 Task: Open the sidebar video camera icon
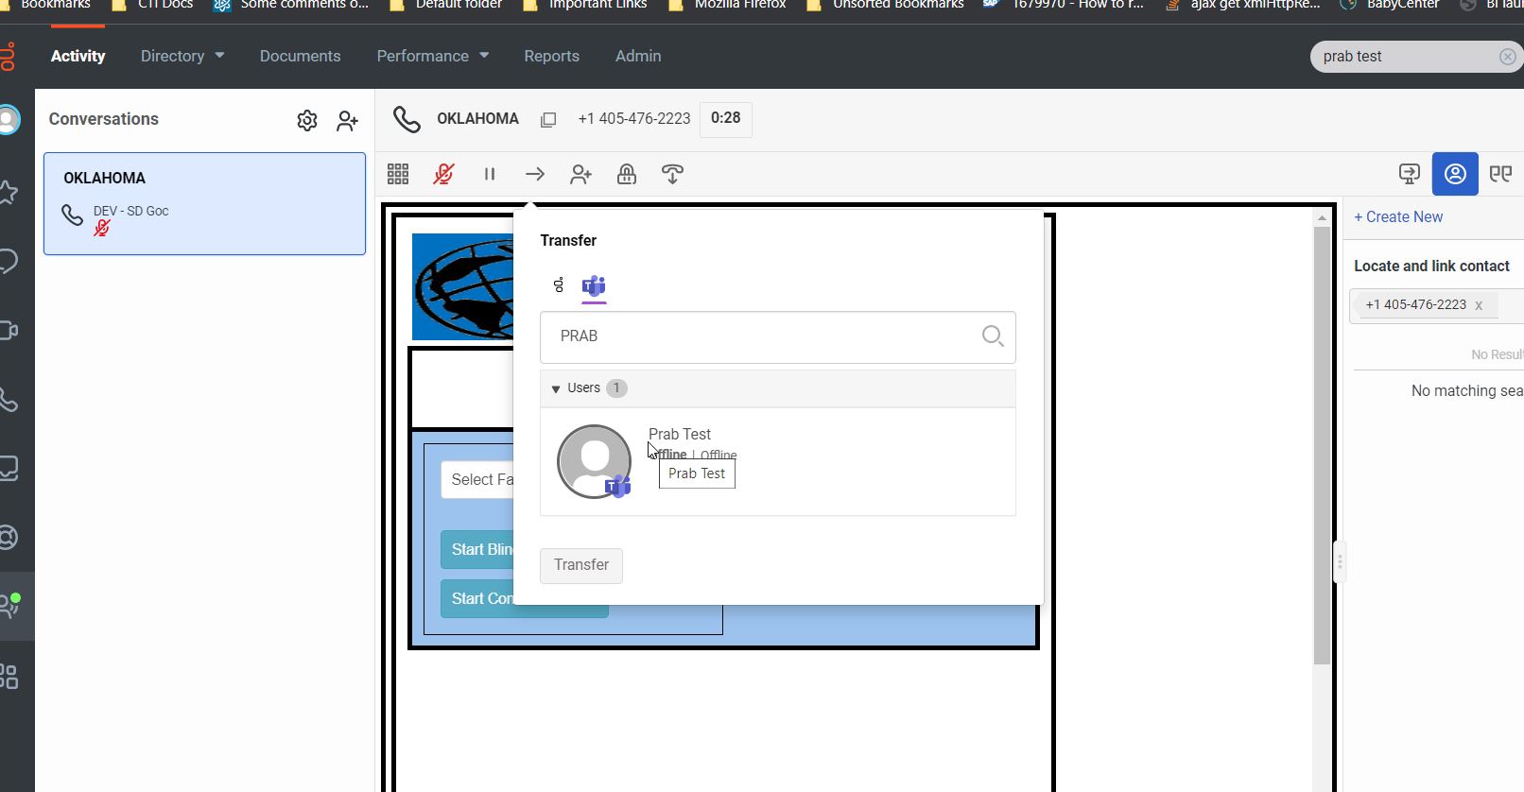point(9,331)
